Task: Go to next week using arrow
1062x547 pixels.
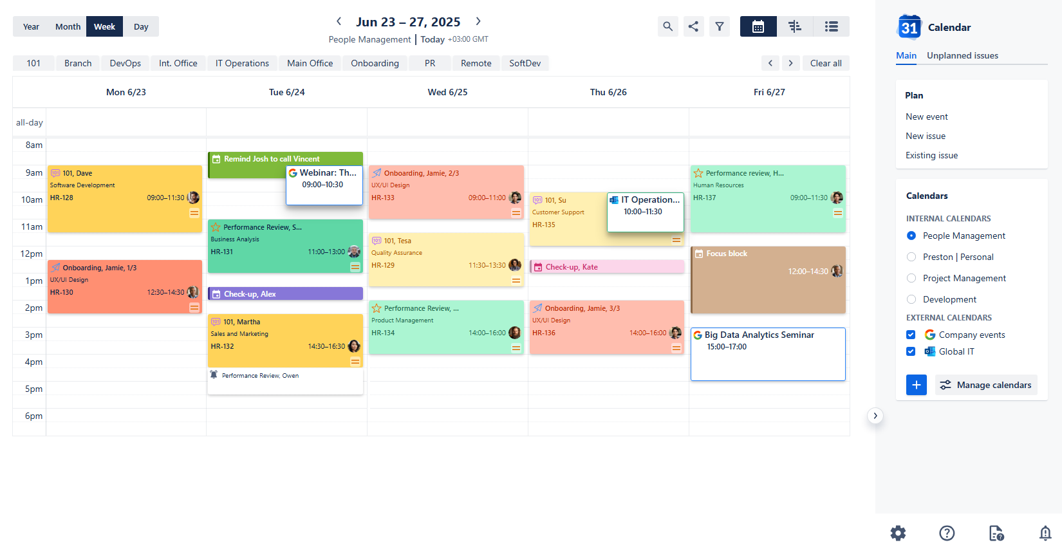Action: click(x=478, y=21)
